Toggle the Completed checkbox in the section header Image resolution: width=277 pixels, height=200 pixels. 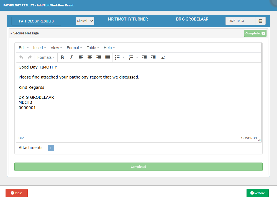tap(264, 33)
